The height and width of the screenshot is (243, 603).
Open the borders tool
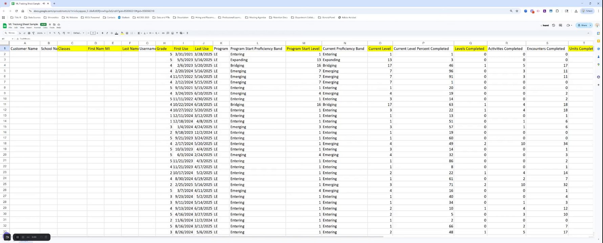click(127, 33)
